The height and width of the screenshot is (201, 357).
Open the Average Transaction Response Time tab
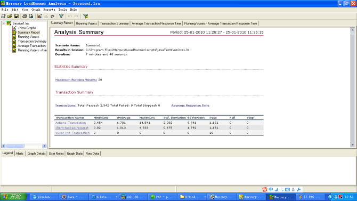[157, 23]
